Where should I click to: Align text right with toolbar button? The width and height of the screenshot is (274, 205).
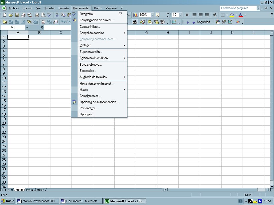pyautogui.click(x=207, y=15)
